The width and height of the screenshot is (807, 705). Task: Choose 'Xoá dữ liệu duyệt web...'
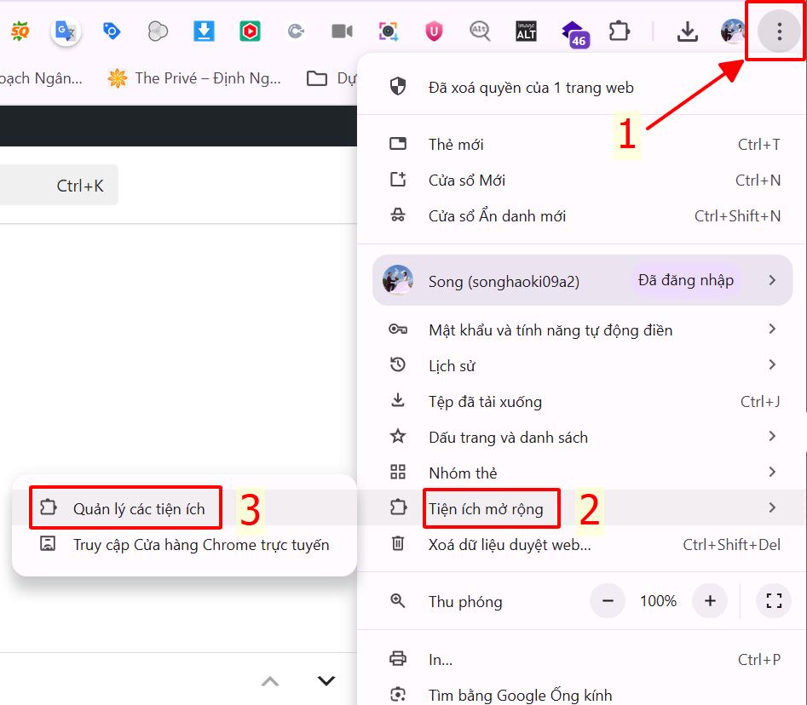pos(581,544)
